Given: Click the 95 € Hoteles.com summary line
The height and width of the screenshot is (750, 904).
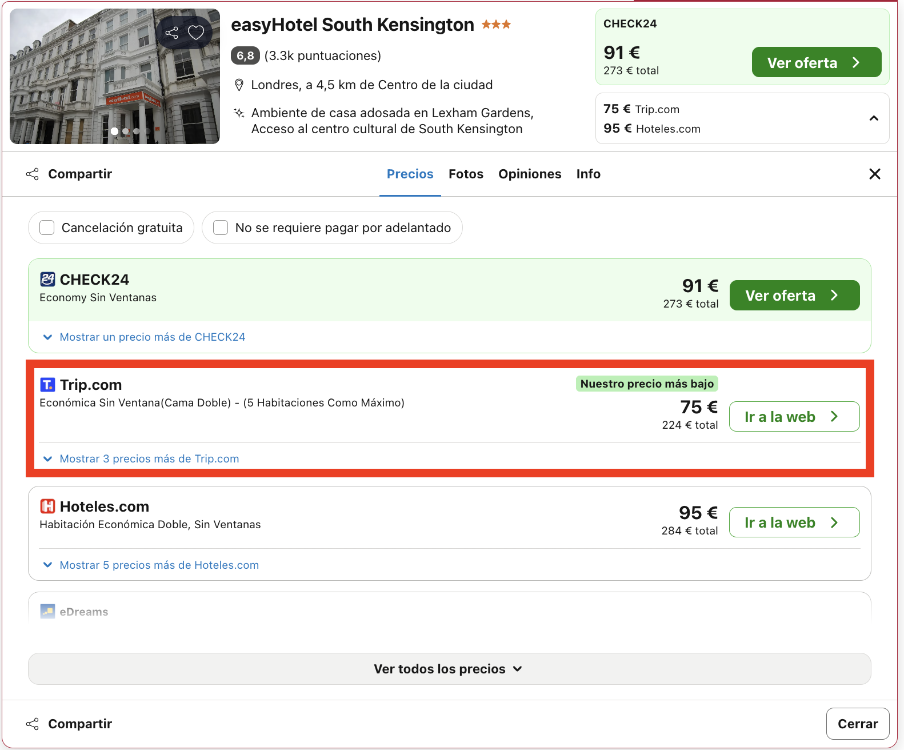Looking at the screenshot, I should point(652,129).
